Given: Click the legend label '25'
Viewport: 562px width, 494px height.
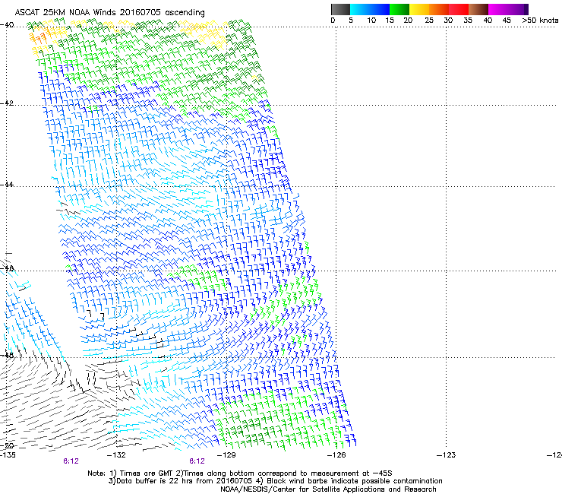Looking at the screenshot, I should [x=429, y=20].
